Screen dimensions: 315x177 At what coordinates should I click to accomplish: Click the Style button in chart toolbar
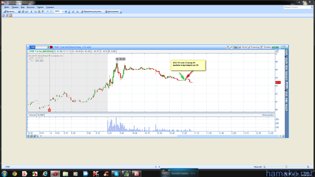pyautogui.click(x=243, y=47)
